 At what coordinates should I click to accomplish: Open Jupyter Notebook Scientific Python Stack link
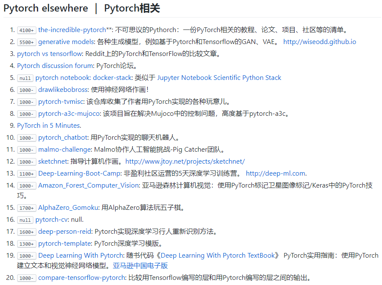[x=219, y=78]
